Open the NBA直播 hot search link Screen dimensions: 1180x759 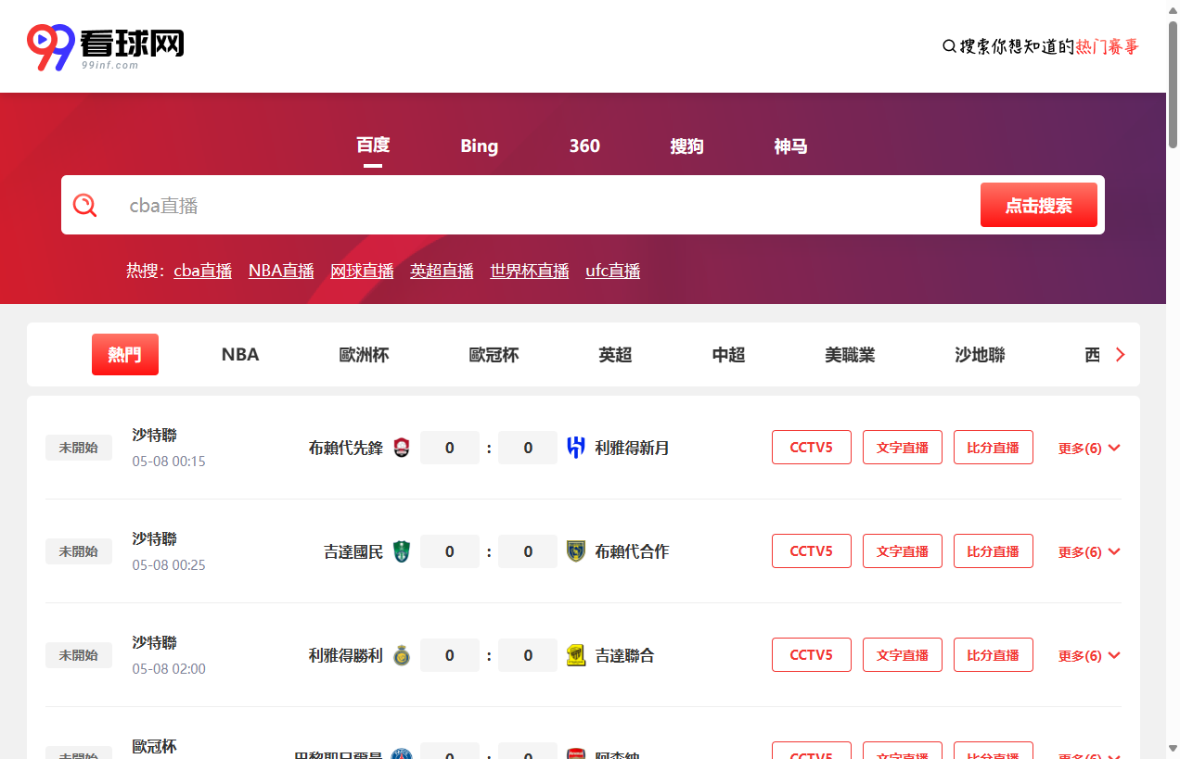[281, 271]
